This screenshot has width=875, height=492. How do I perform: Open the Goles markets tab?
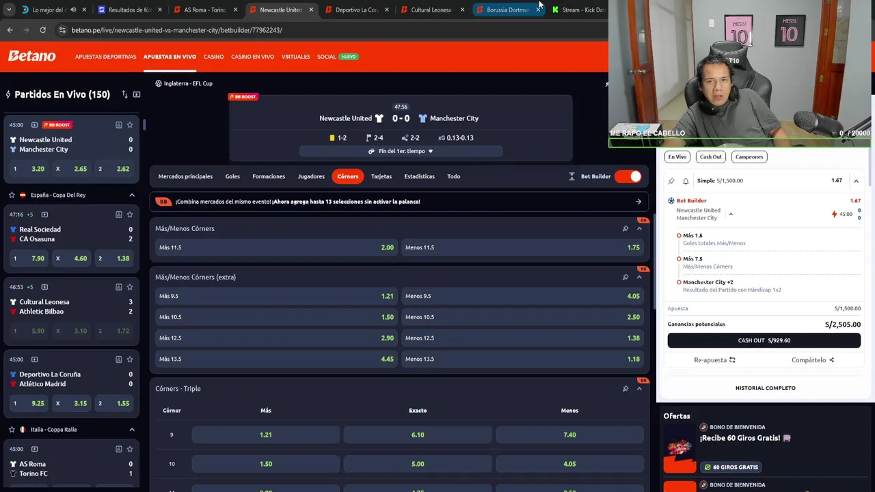point(232,176)
